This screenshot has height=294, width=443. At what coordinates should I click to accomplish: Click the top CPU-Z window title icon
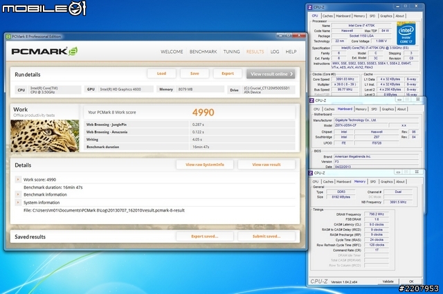click(x=310, y=8)
